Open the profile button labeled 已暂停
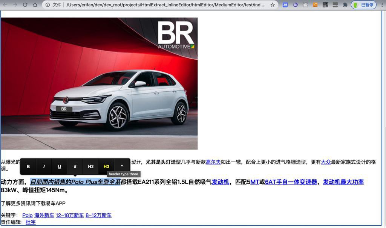The image size is (386, 228). 364,5
